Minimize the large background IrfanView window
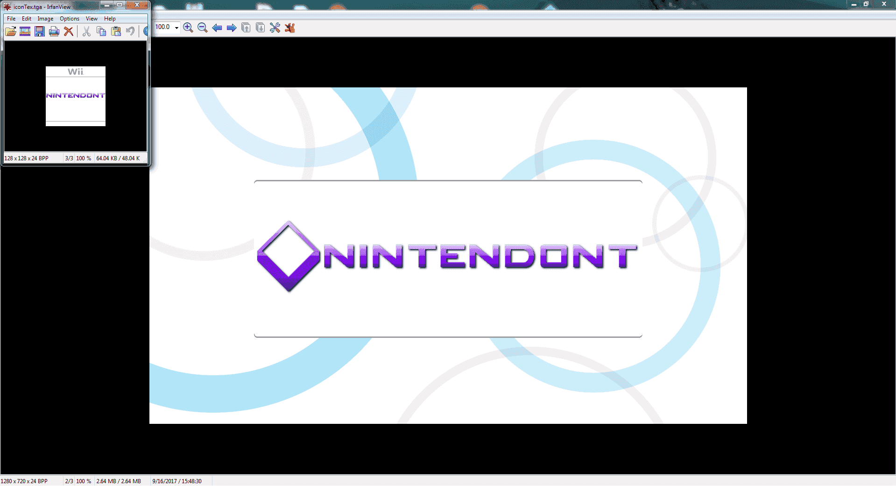 [x=854, y=4]
